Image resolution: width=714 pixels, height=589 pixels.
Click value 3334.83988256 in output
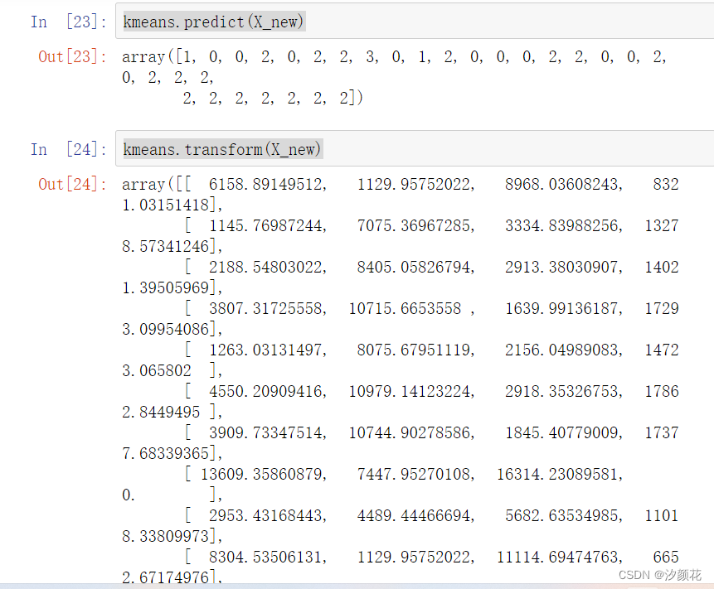[x=563, y=225]
